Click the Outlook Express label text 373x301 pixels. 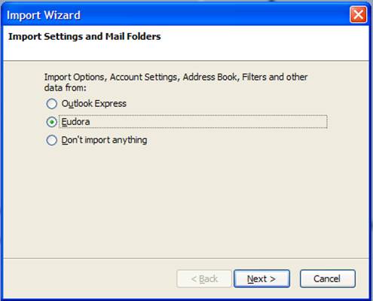(93, 104)
